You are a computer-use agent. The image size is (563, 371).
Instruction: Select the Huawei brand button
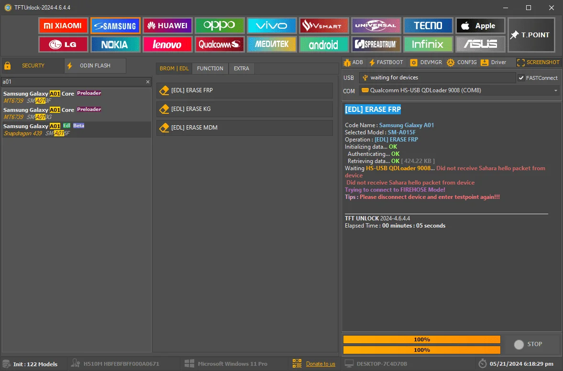[168, 25]
